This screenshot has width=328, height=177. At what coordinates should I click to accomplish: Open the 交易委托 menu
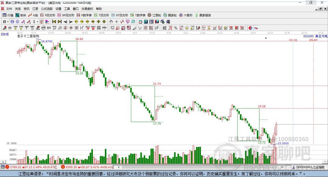87,9
